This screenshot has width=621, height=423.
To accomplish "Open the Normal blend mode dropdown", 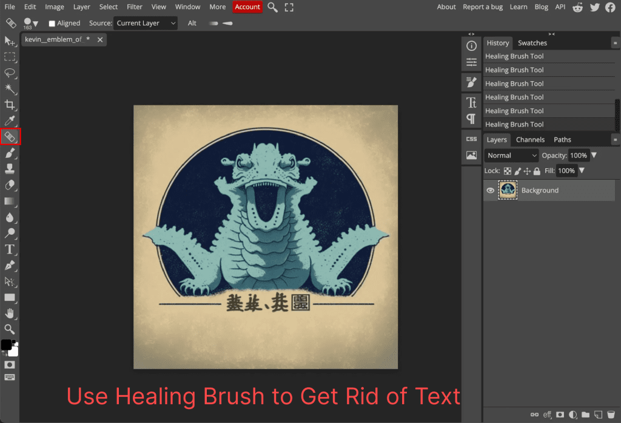I will [511, 156].
